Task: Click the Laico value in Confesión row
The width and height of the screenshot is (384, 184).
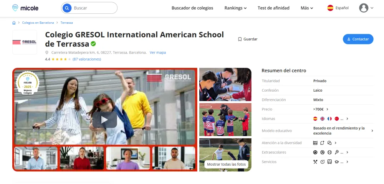Action: coord(318,90)
